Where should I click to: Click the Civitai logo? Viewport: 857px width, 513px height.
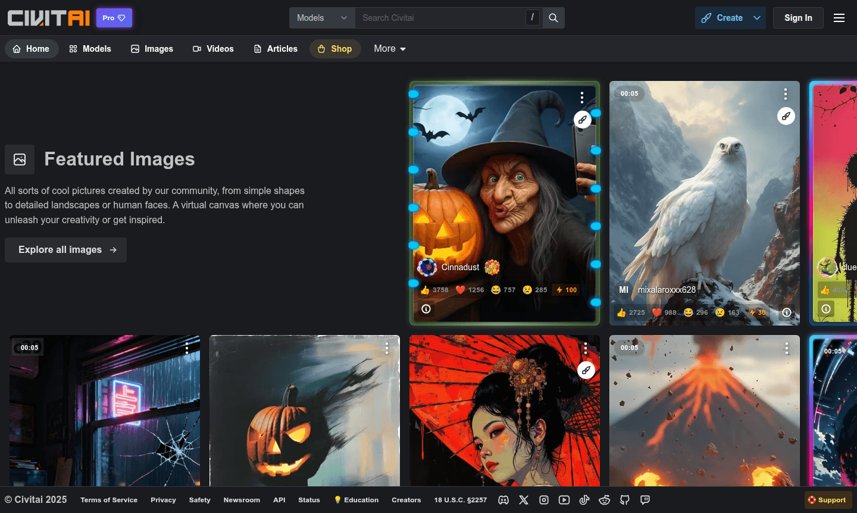coord(49,17)
